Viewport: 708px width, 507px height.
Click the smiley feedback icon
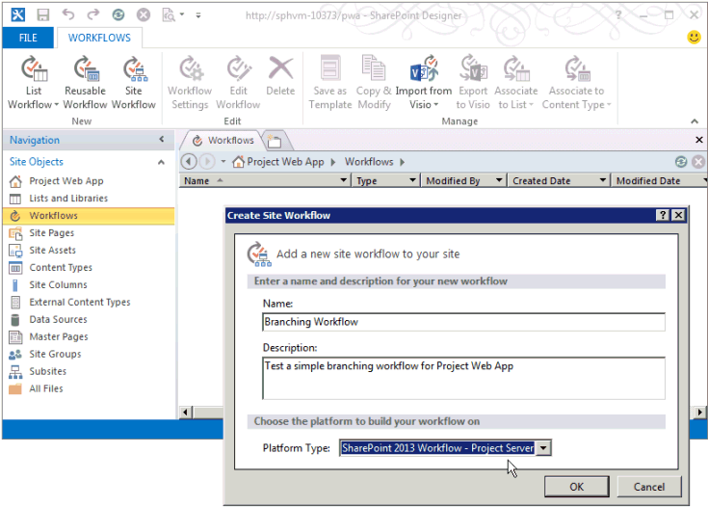[x=694, y=38]
